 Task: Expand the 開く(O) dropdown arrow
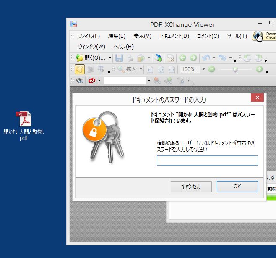(x=109, y=58)
